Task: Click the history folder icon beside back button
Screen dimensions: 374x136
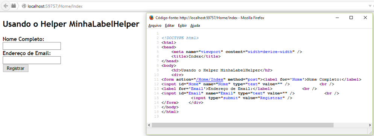Action: point(14,6)
